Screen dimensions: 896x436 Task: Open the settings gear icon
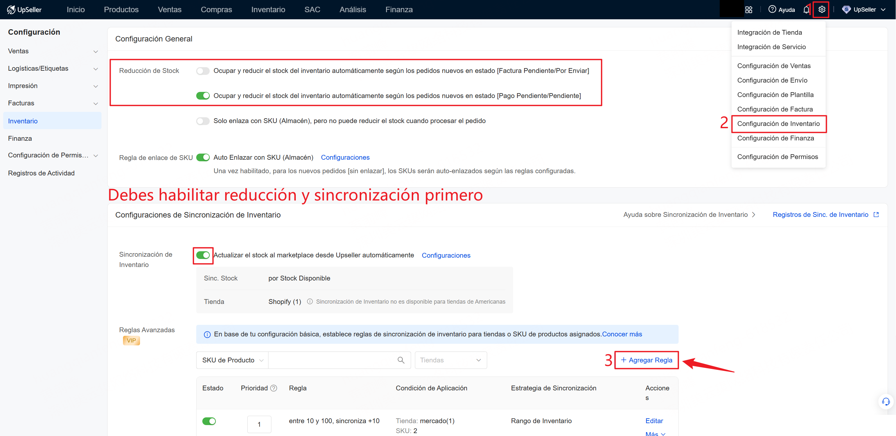821,9
